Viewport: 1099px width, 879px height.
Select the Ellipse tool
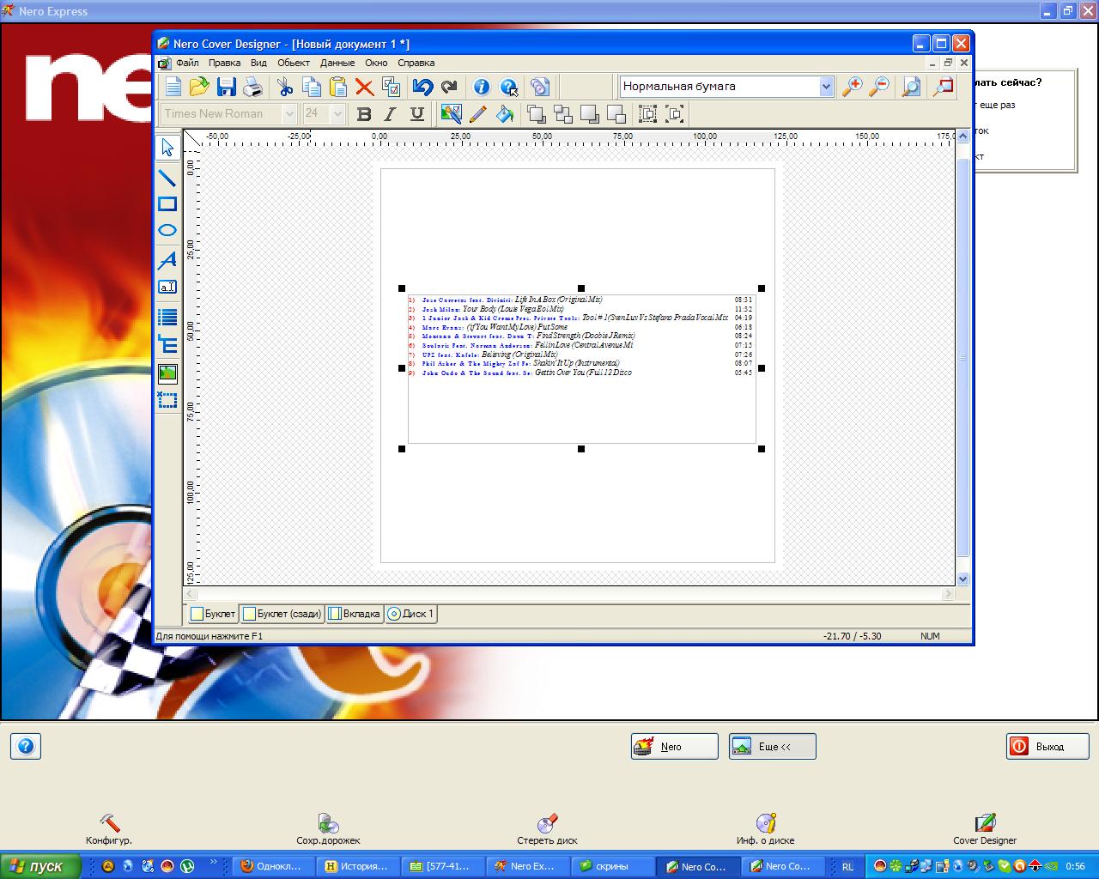[167, 230]
